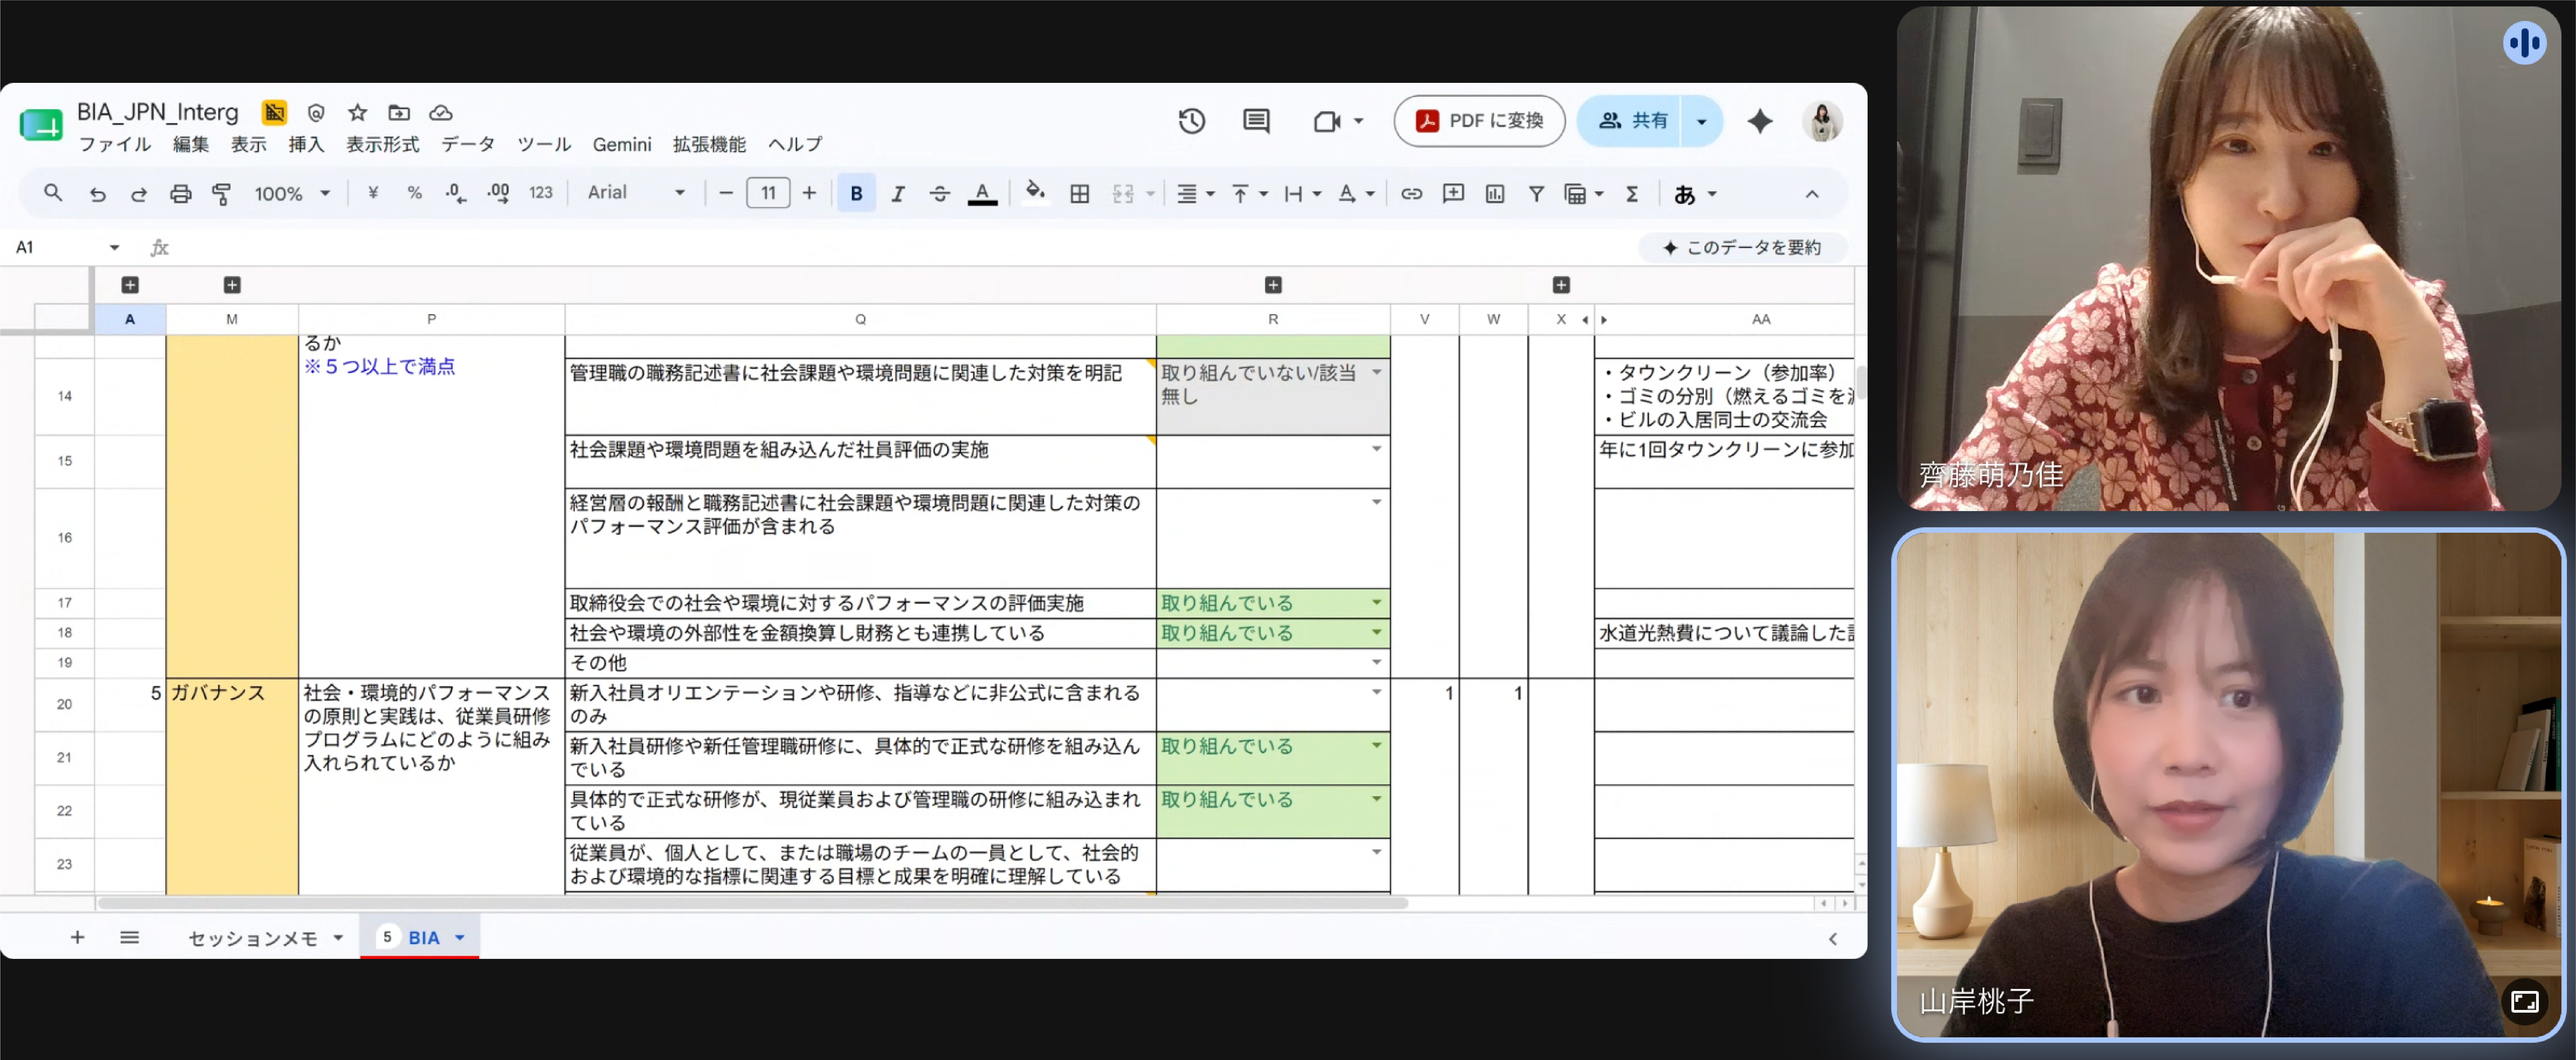
Task: Move document to folder icon
Action: 399,113
